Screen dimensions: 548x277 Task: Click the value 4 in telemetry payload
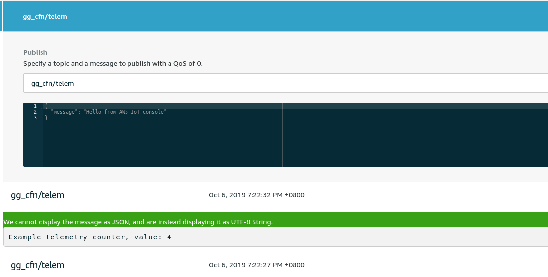(169, 237)
